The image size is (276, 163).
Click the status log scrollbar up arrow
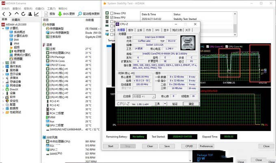point(235,14)
